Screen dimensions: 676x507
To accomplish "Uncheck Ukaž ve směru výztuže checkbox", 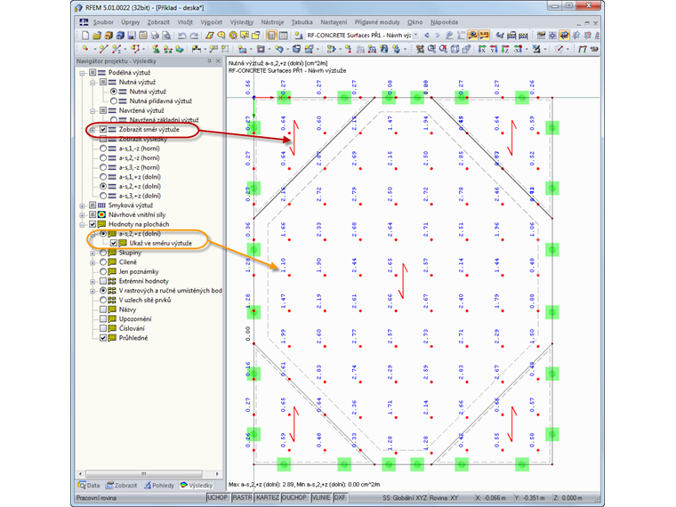I will pyautogui.click(x=113, y=243).
